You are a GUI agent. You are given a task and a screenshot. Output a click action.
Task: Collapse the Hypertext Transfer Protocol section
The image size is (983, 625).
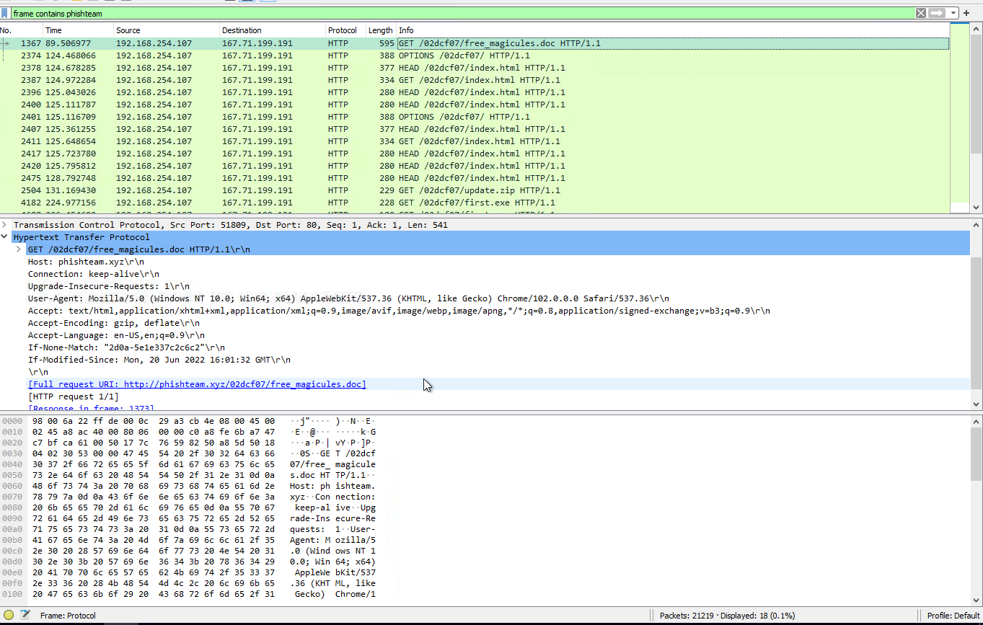[5, 236]
